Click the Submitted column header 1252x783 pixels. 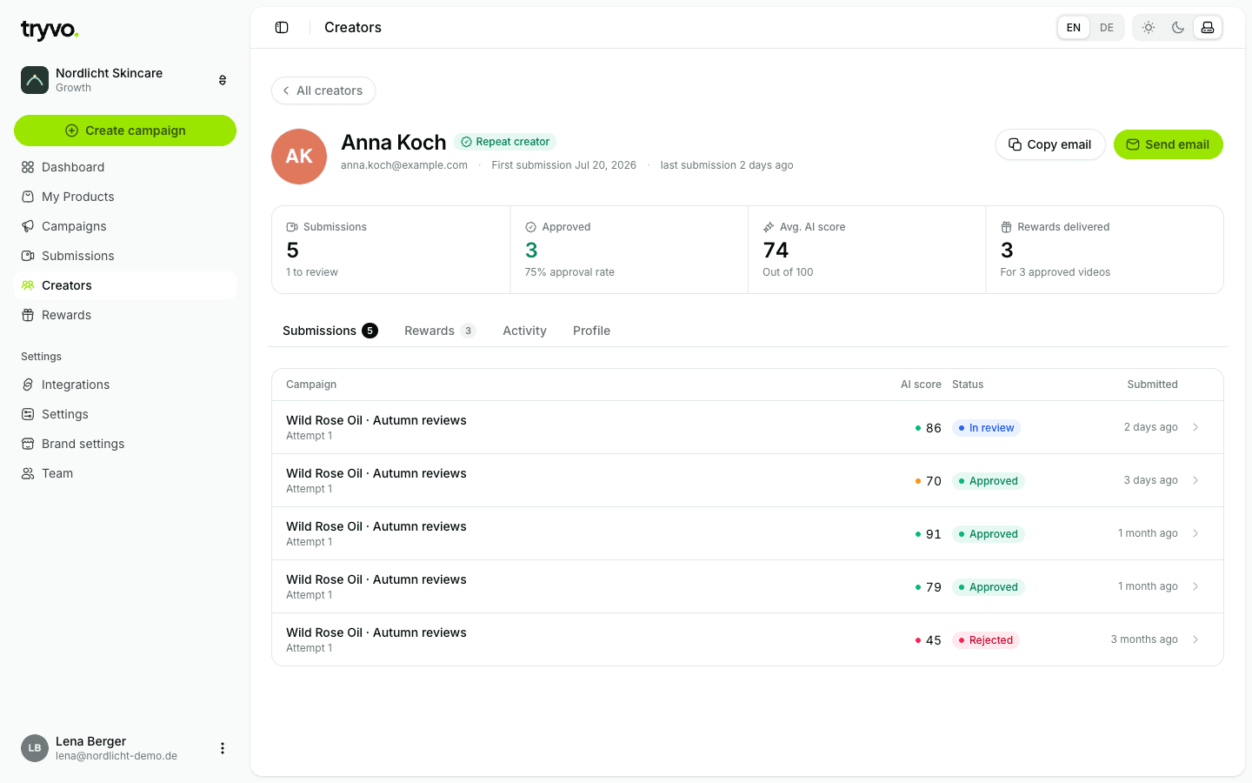(x=1152, y=385)
